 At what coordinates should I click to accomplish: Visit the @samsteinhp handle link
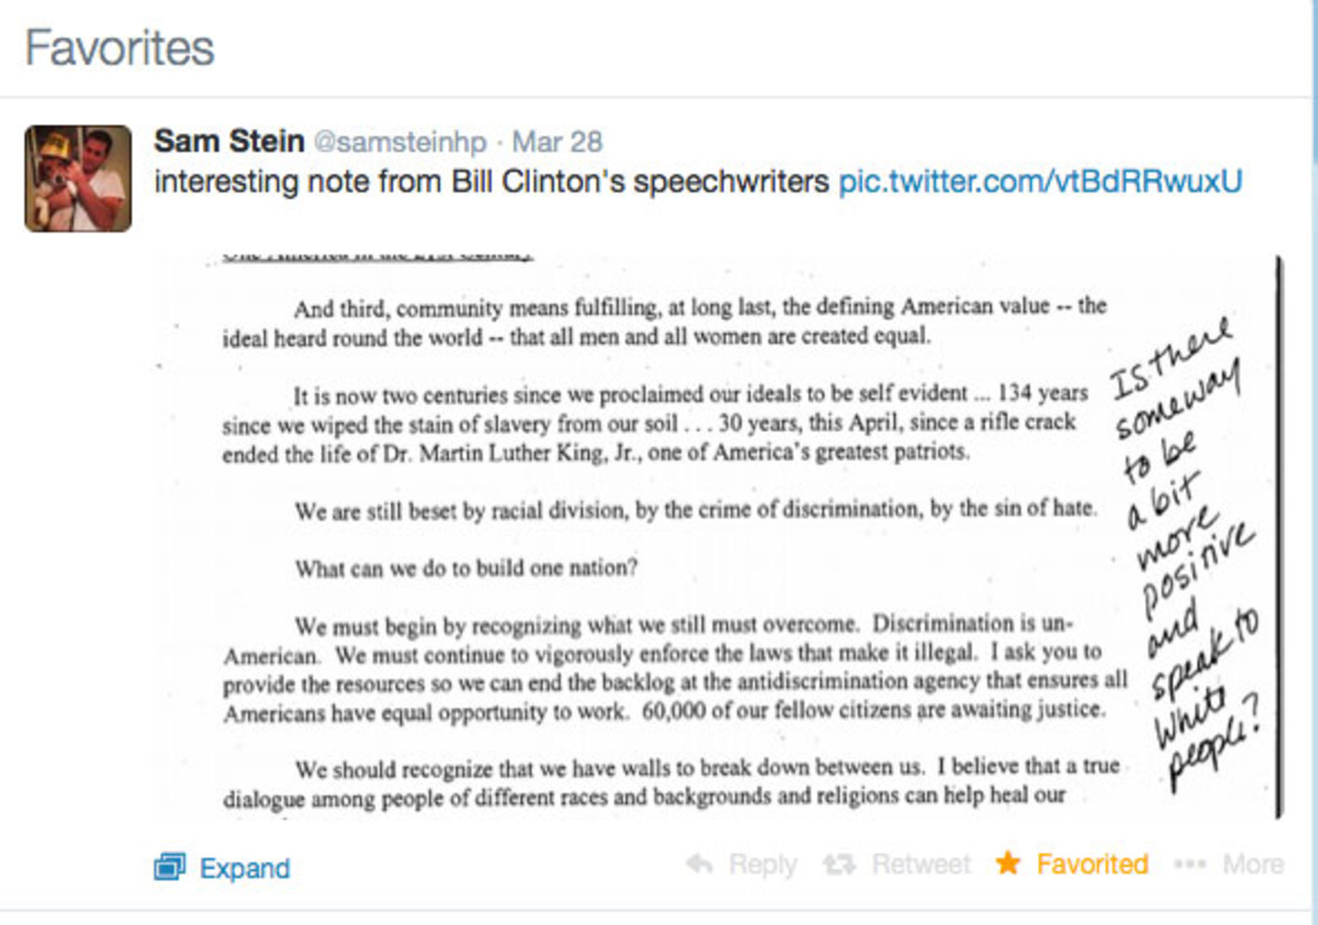point(400,142)
